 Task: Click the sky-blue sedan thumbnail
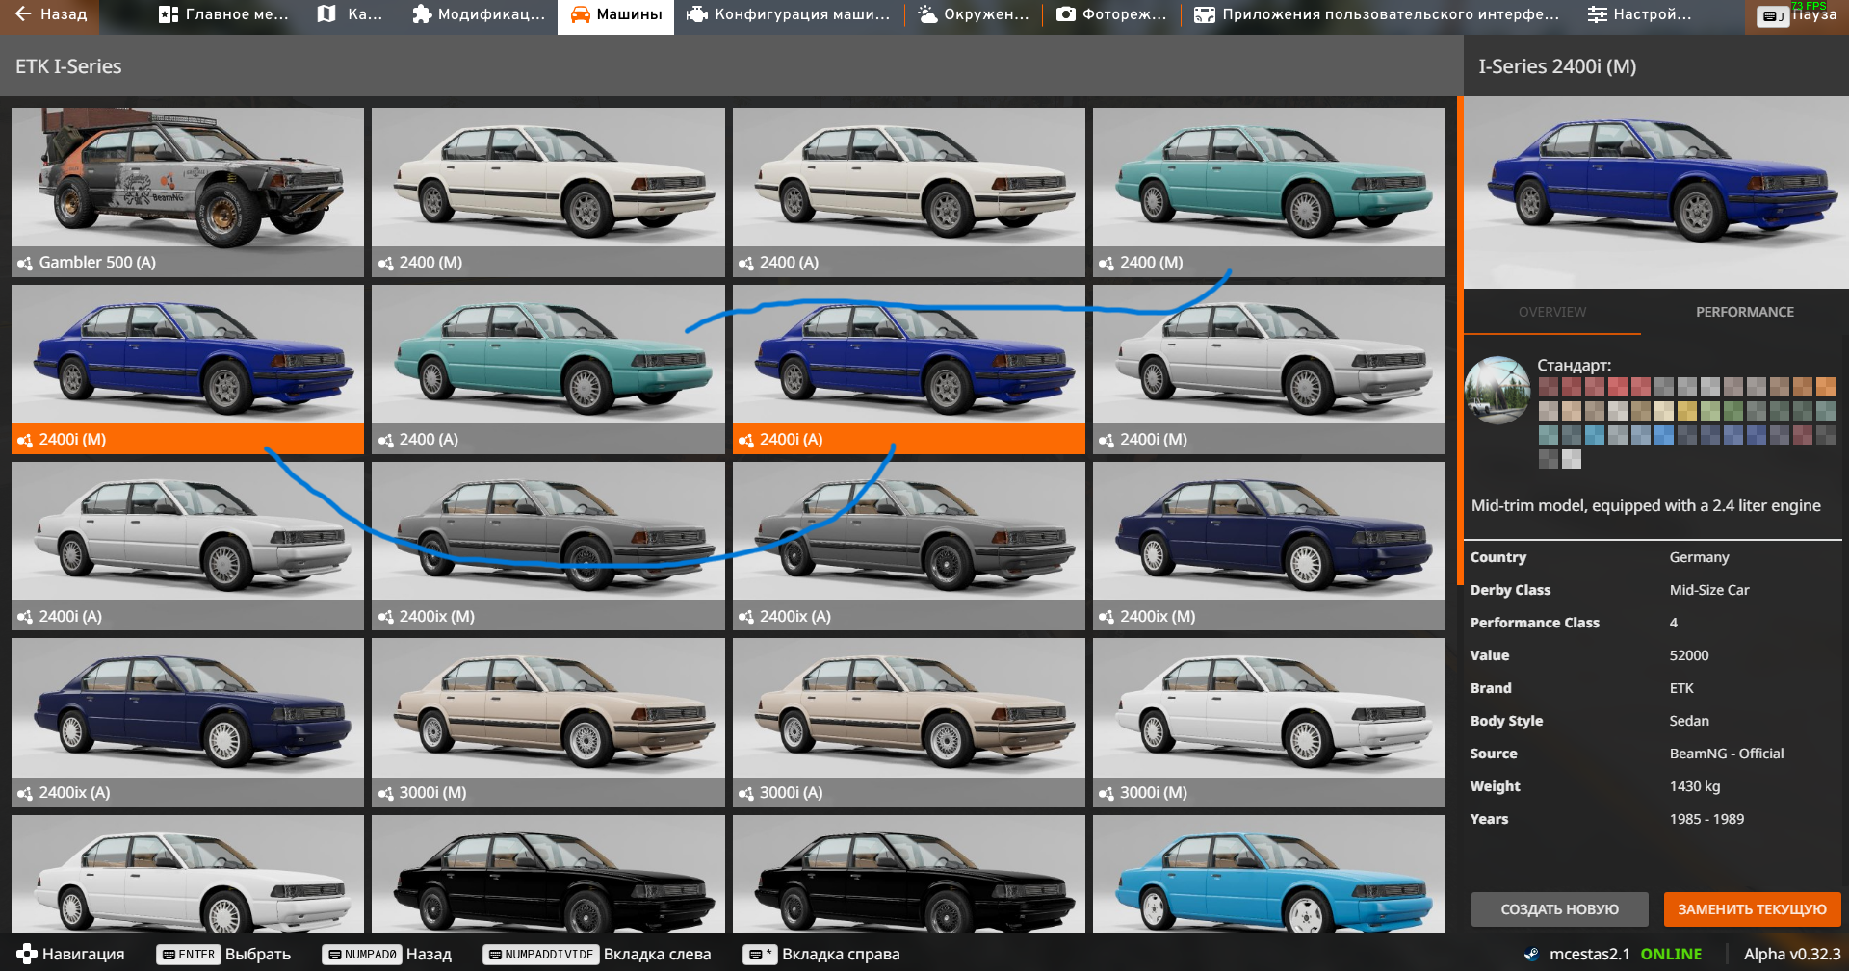coord(1269,874)
